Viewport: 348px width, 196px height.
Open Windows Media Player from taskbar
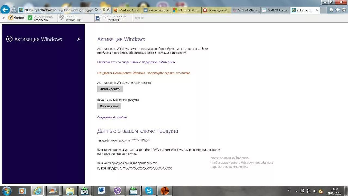point(22,191)
